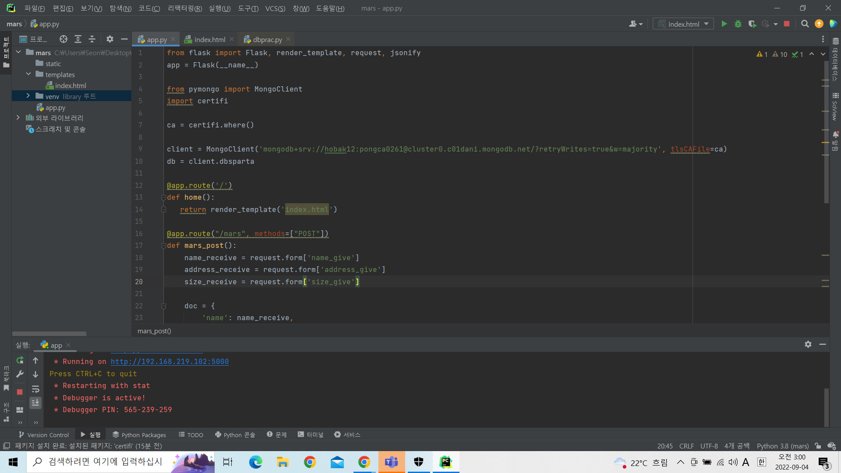Rerun the app in Run panel
The image size is (841, 473).
coord(20,360)
